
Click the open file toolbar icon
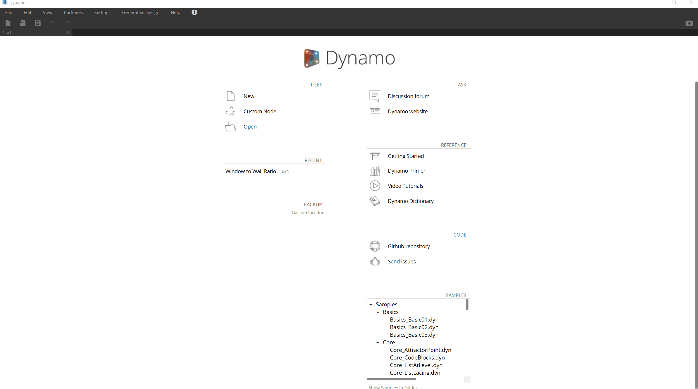click(x=23, y=23)
